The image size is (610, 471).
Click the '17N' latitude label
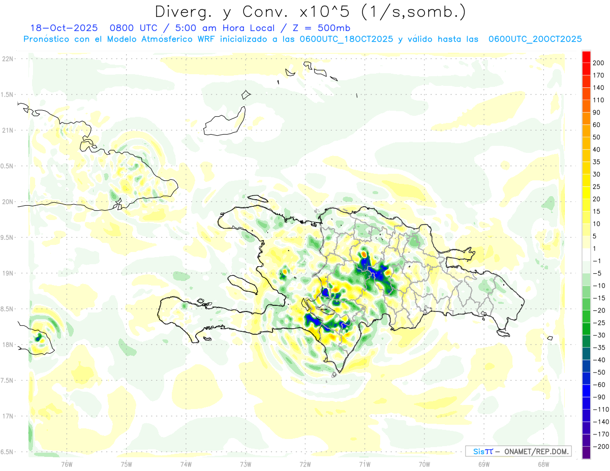pyautogui.click(x=7, y=416)
